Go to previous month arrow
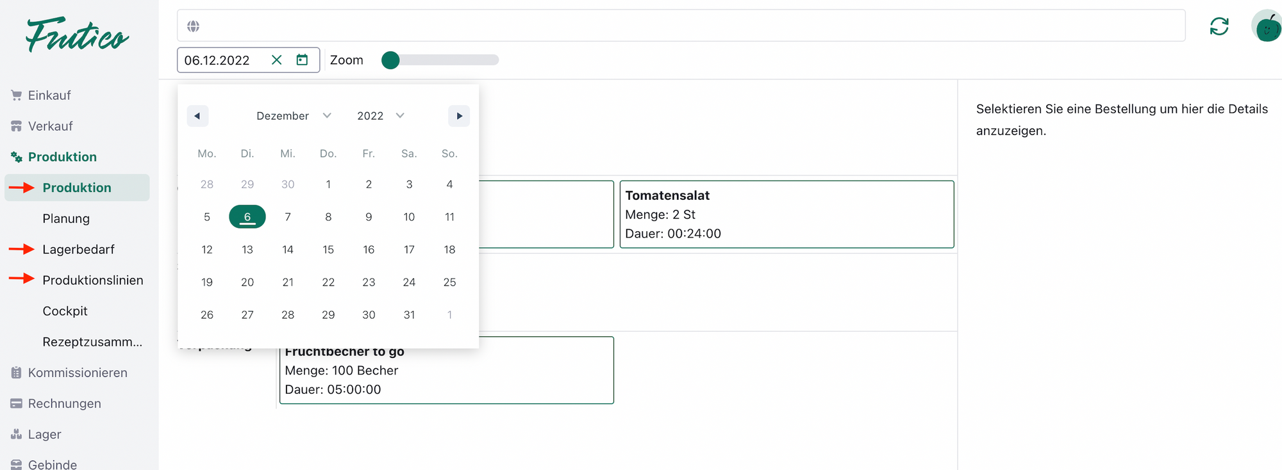 point(197,116)
